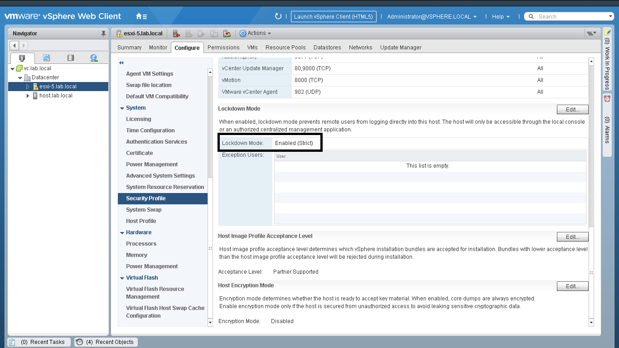Select Advanced System Settings in sidebar
619x348 pixels.
160,176
